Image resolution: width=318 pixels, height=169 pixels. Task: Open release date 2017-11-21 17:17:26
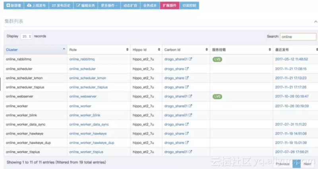[x=291, y=87]
